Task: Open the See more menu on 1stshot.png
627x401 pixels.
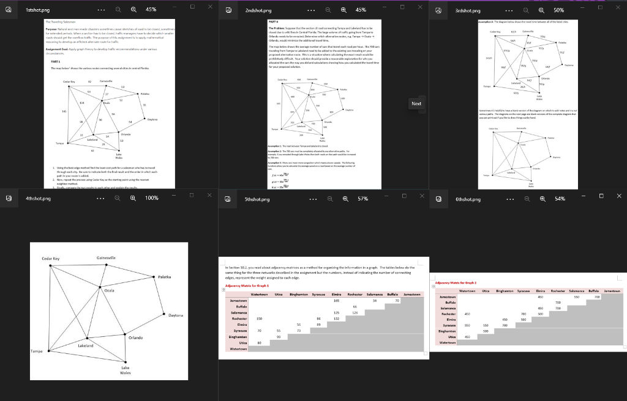Action: (100, 10)
